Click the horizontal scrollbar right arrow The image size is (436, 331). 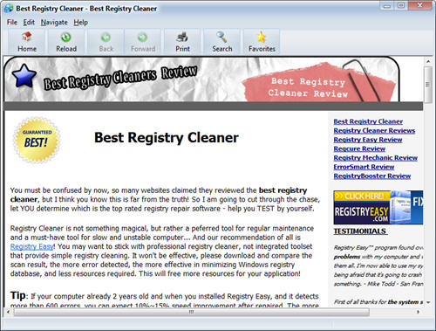pos(418,312)
